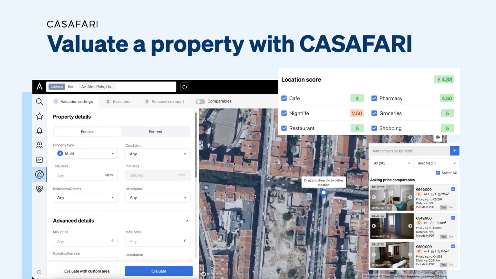
Task: Uncheck the Nightlife checkbox
Action: coord(284,113)
